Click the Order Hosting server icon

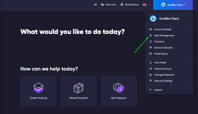tap(38, 88)
